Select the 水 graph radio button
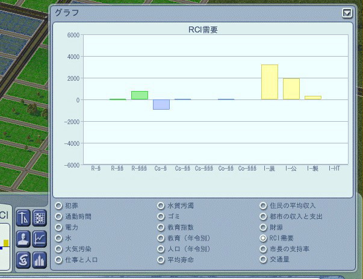Viewport: 363px width, 279px height. 58,238
